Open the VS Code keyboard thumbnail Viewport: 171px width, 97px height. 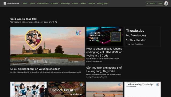[x=104, y=36]
